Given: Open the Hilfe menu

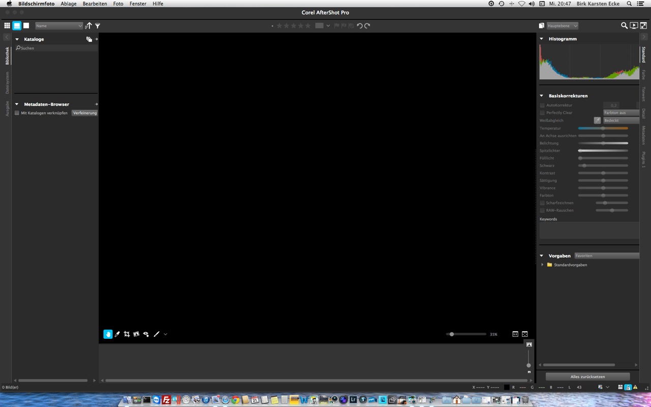Looking at the screenshot, I should [x=158, y=4].
